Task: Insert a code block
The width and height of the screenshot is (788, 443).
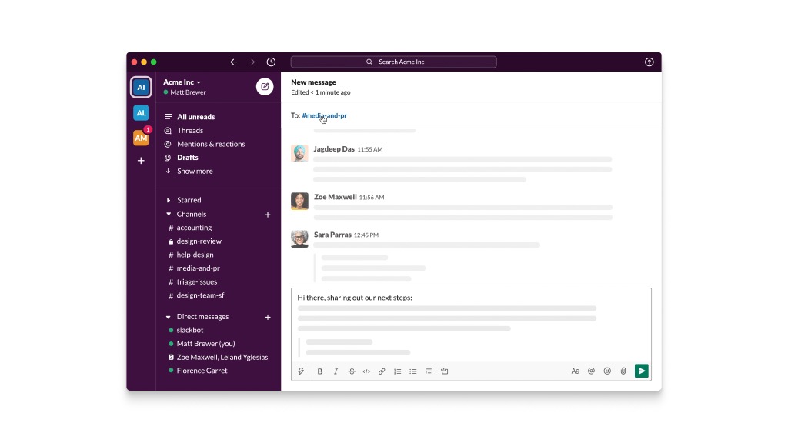Action: tap(445, 371)
